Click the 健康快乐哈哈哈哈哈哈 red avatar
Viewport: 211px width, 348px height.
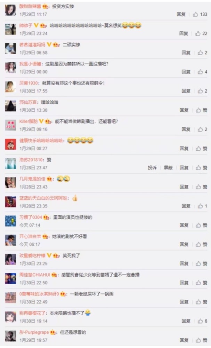click(x=11, y=144)
